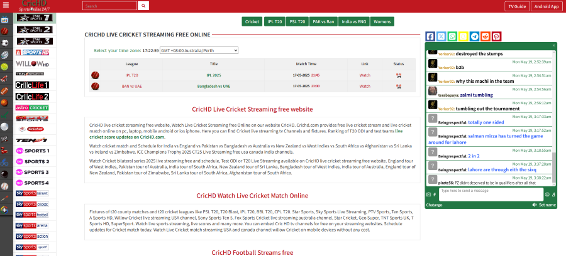
Task: Click the live status icon for Bangladesh vs UAE
Action: coord(399,87)
